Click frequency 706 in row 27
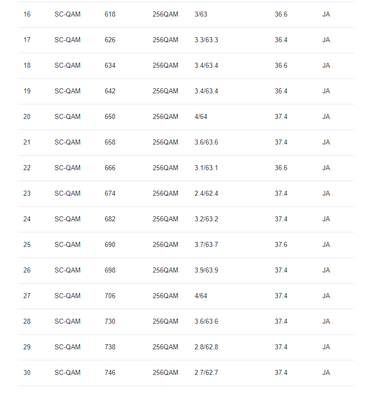 click(x=110, y=296)
